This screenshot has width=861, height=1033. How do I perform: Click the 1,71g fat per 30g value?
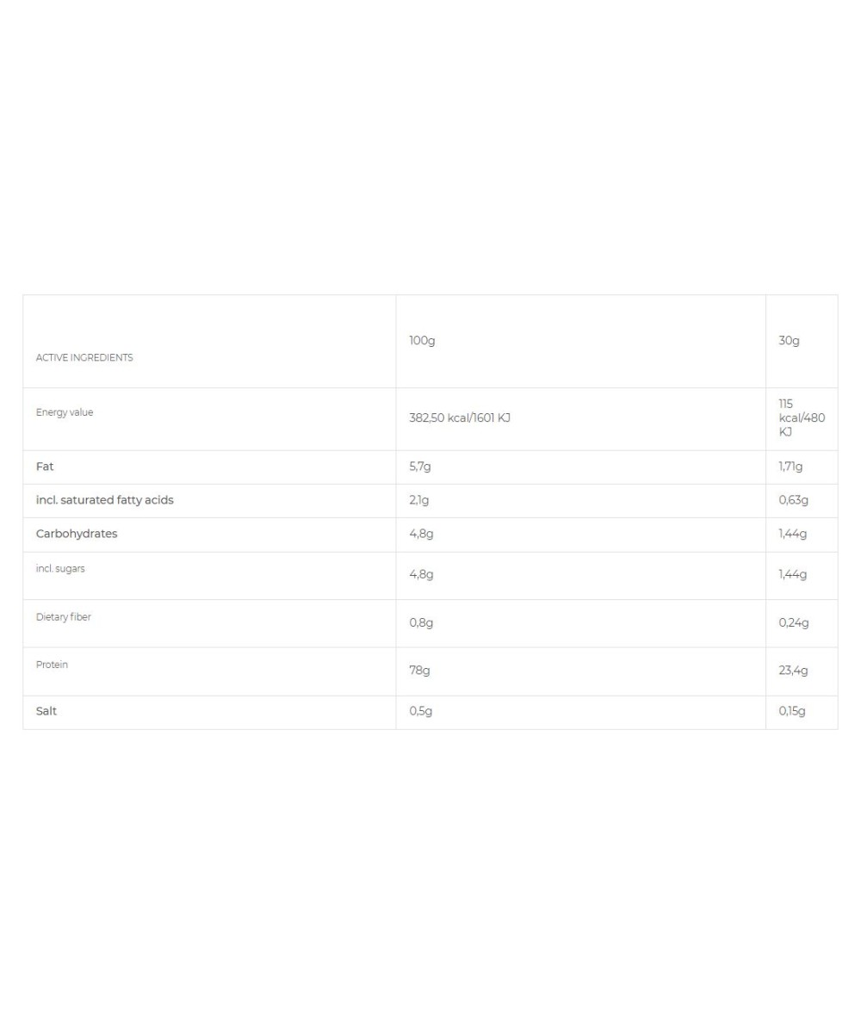click(790, 467)
